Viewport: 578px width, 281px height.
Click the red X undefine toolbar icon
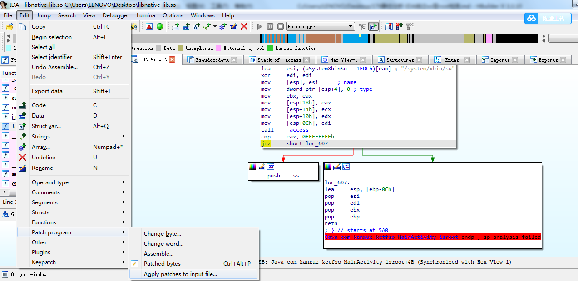point(244,26)
